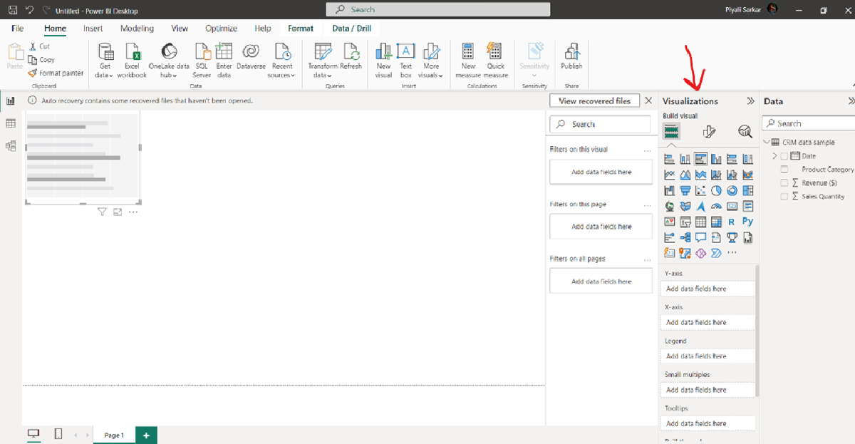Click the Filters pane Search field
Screen dimensions: 855x444
tap(600, 124)
